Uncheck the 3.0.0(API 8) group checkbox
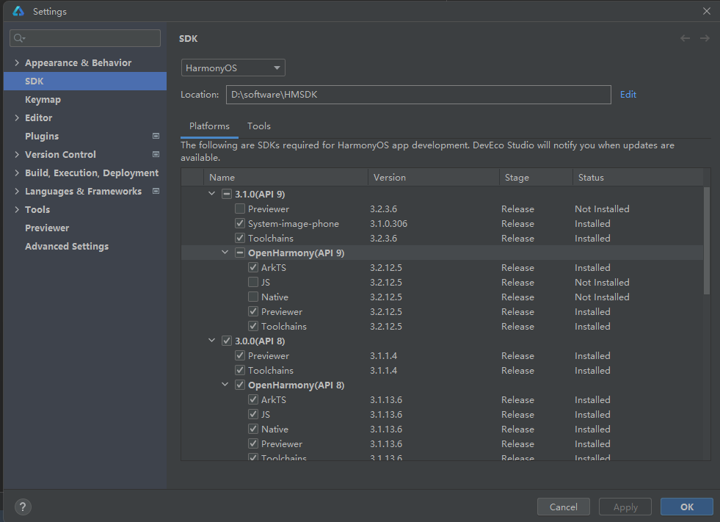 point(226,341)
